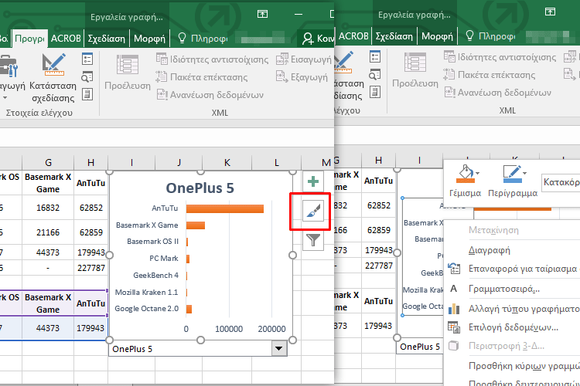Select column H header in right window

click(x=378, y=161)
